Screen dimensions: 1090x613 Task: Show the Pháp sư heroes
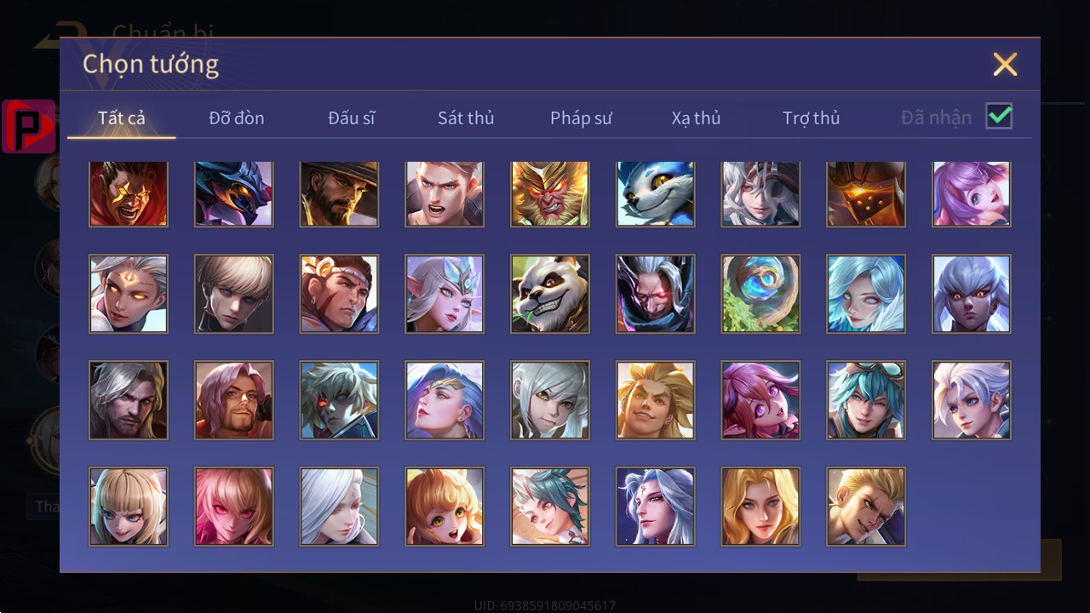pyautogui.click(x=581, y=117)
